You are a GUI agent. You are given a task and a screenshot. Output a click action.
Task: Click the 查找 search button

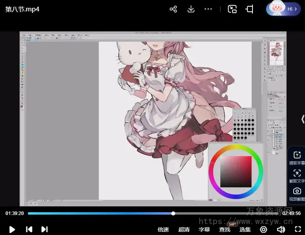click(225, 230)
